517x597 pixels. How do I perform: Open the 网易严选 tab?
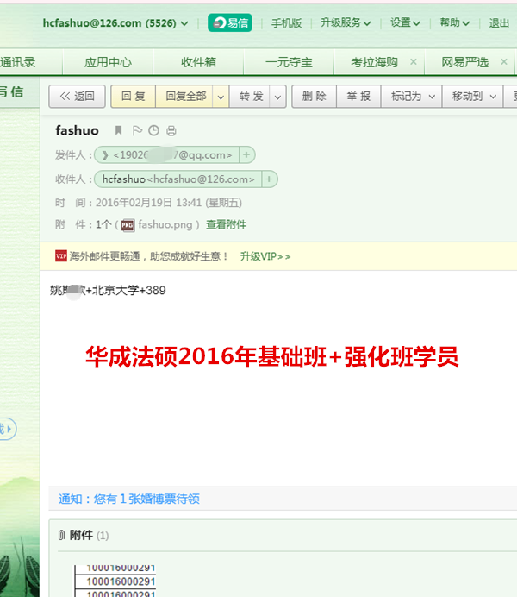click(x=464, y=62)
